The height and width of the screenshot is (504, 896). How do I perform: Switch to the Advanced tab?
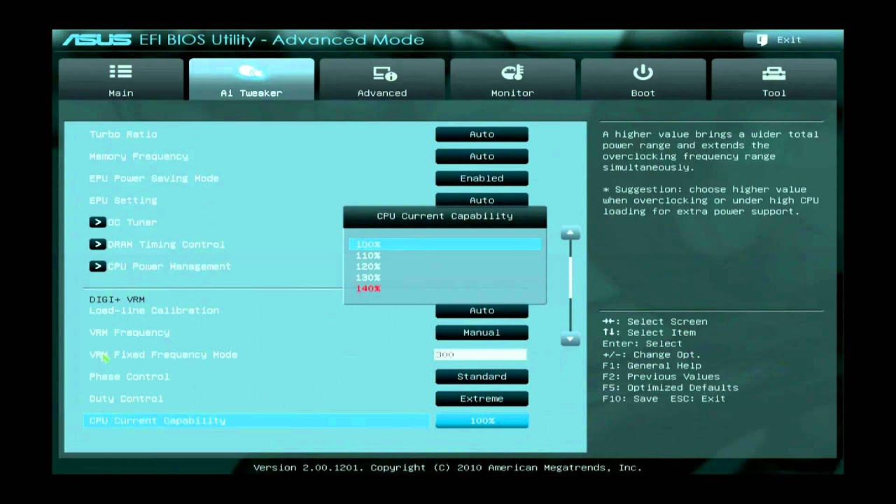tap(382, 79)
